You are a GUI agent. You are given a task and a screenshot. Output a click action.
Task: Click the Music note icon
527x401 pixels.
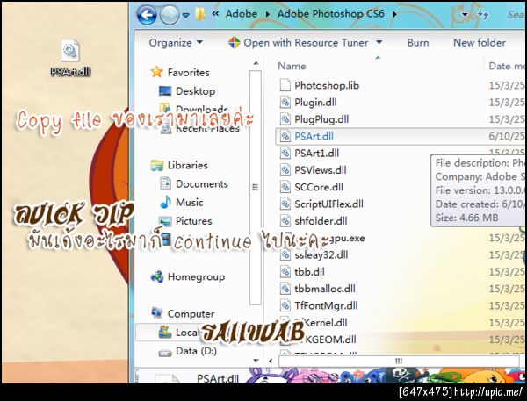pyautogui.click(x=165, y=202)
